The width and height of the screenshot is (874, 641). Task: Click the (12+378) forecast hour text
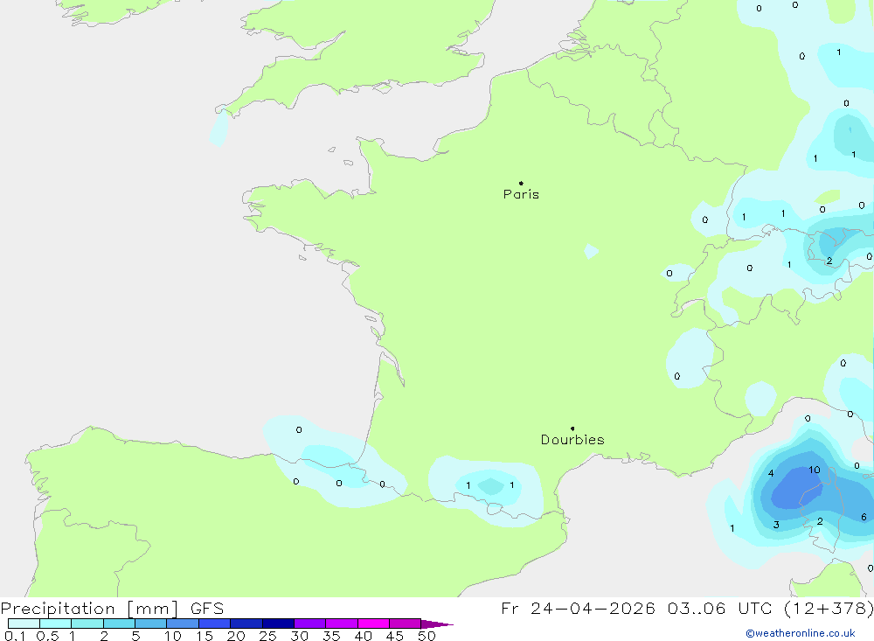pyautogui.click(x=829, y=608)
